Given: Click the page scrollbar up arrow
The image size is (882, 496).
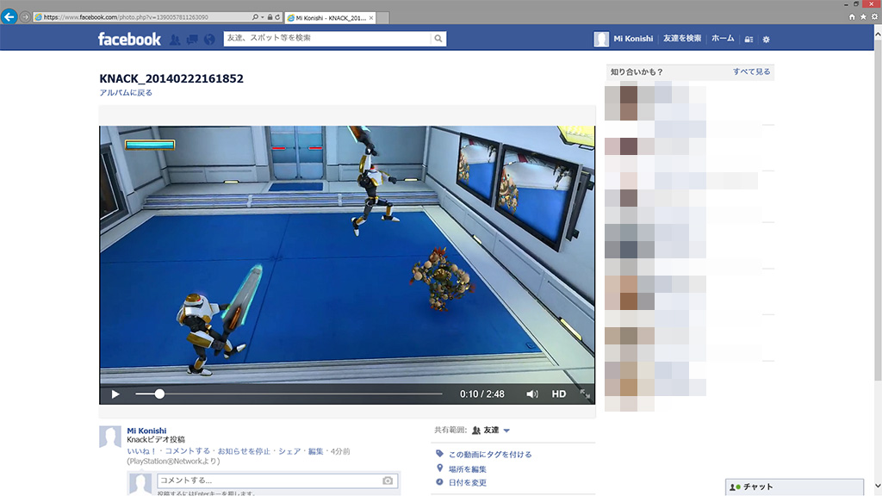Looking at the screenshot, I should pyautogui.click(x=878, y=34).
